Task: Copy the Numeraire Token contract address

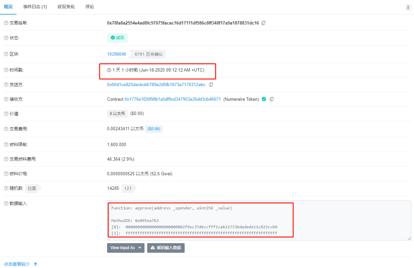Action: (x=272, y=99)
